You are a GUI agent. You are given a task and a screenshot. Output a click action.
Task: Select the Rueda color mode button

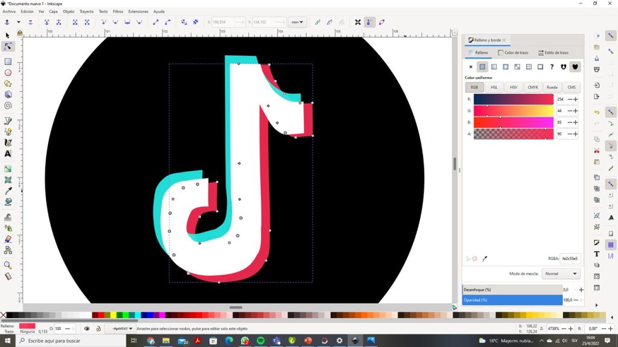click(552, 87)
